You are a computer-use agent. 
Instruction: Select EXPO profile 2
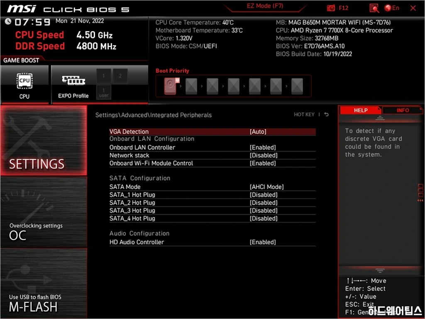coord(120,76)
